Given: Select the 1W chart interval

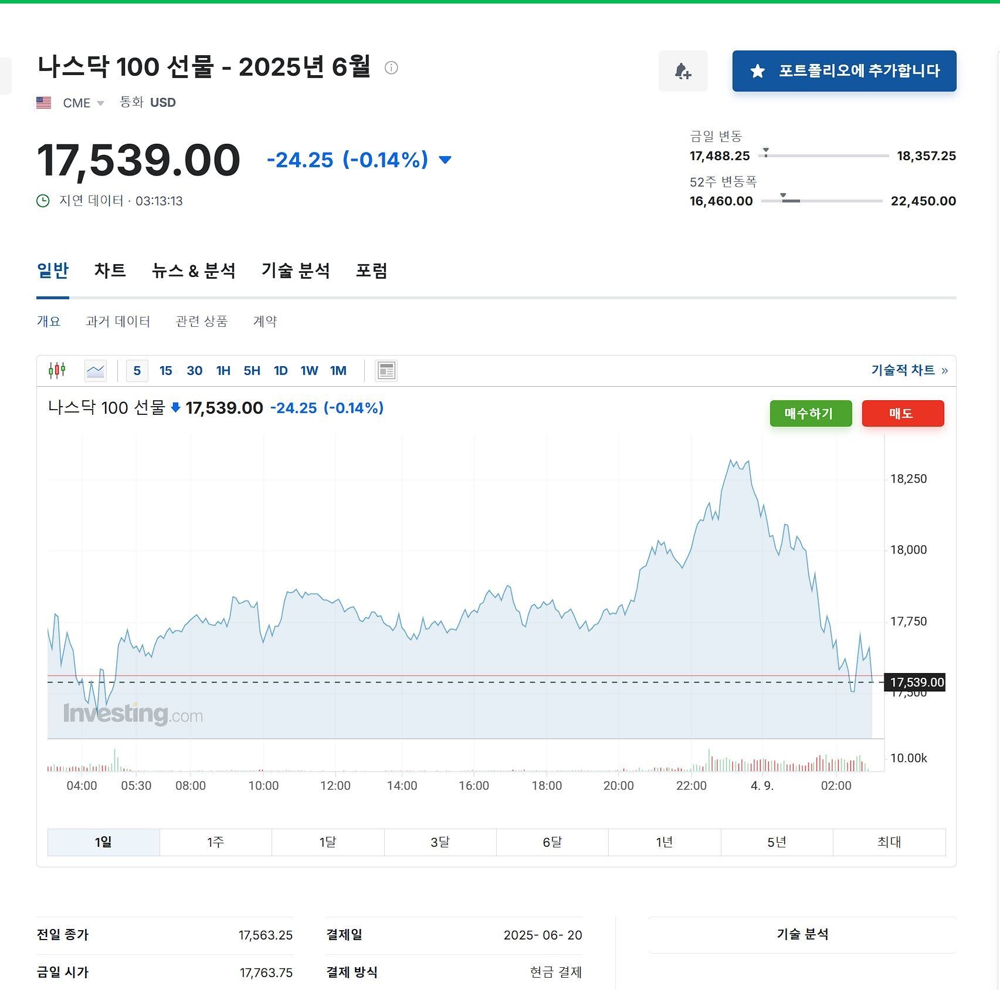Looking at the screenshot, I should 309,371.
